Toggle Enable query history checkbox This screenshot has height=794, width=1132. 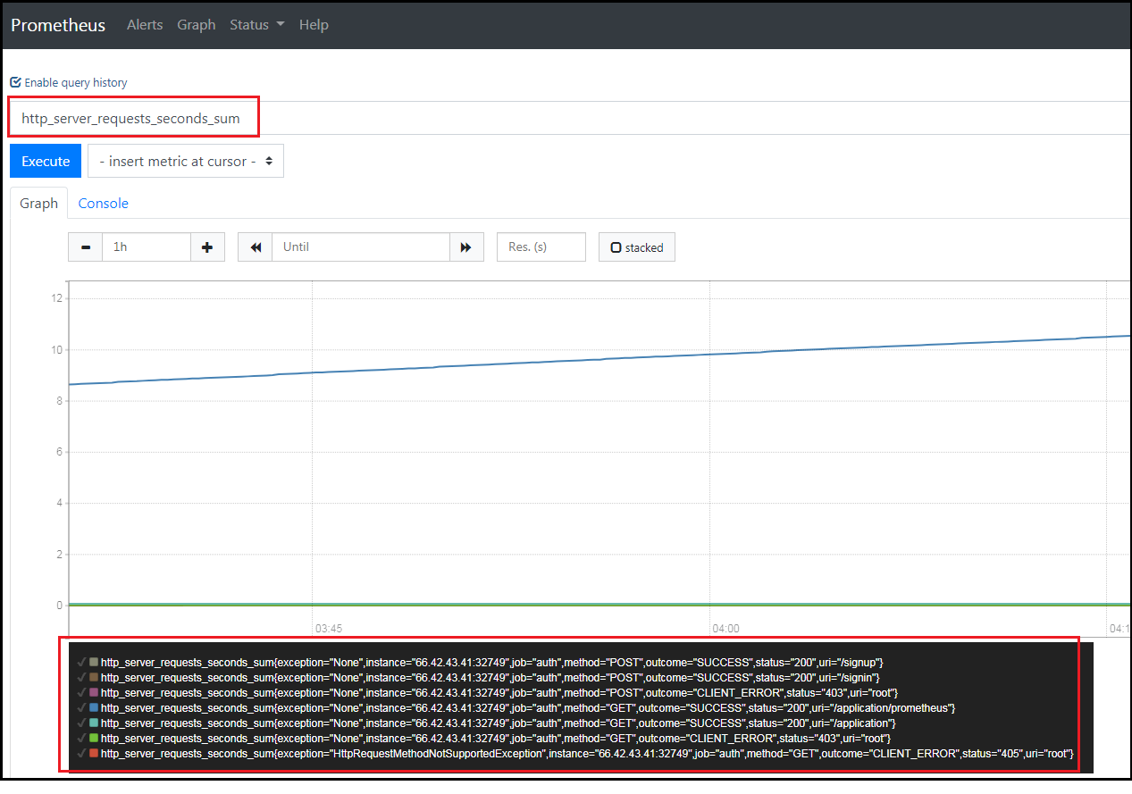(15, 82)
